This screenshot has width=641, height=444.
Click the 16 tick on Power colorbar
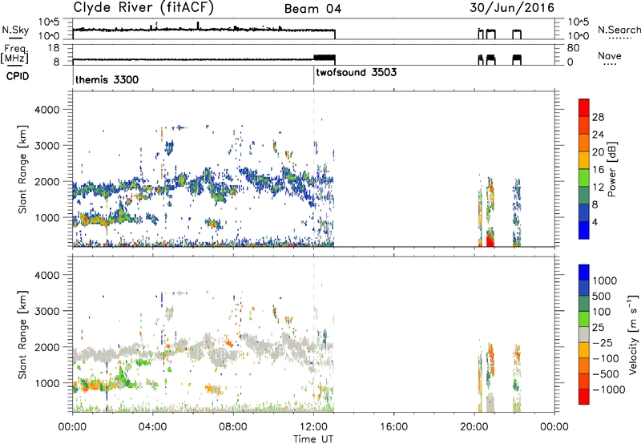tap(598, 169)
